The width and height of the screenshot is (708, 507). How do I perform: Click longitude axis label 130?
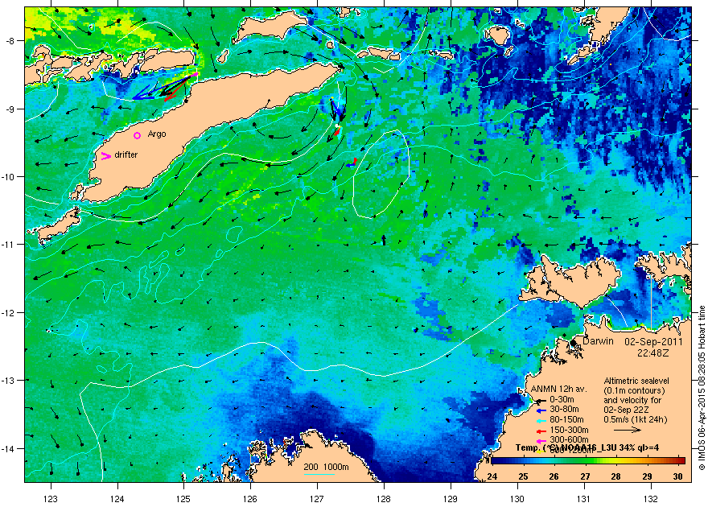pyautogui.click(x=517, y=499)
